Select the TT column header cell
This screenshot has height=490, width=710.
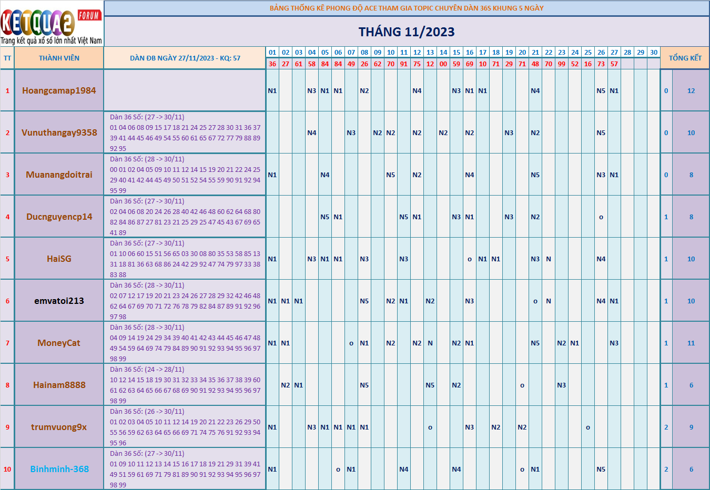point(7,58)
